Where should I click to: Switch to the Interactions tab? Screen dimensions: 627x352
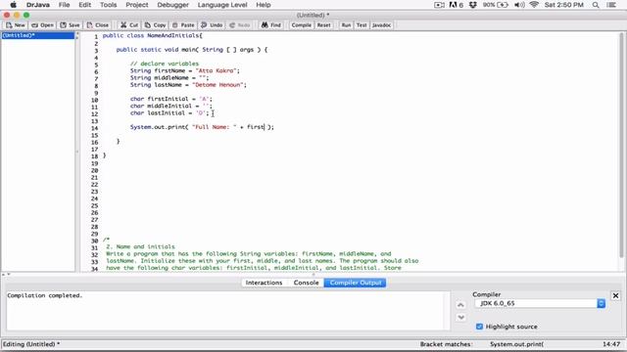[x=264, y=283]
